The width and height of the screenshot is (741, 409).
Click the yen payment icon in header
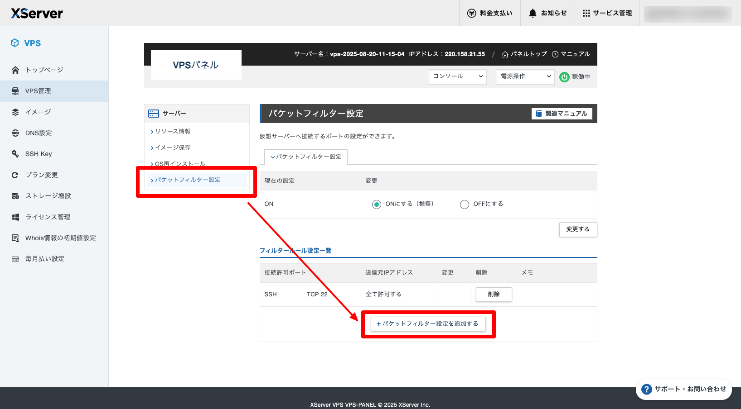(x=471, y=13)
